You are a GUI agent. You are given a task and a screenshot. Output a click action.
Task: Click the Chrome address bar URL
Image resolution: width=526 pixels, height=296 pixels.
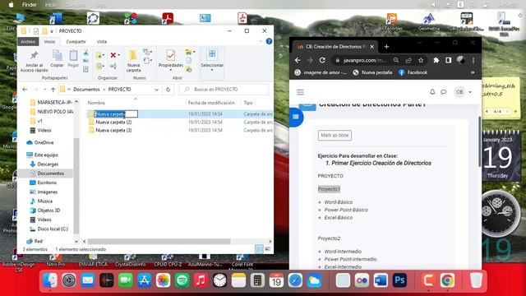pyautogui.click(x=365, y=60)
